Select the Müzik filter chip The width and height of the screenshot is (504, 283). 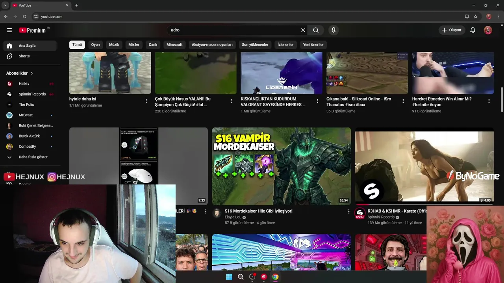[114, 44]
